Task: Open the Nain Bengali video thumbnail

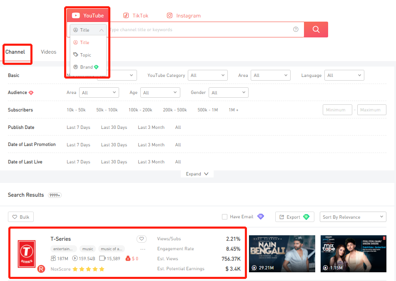Action: tap(282, 254)
